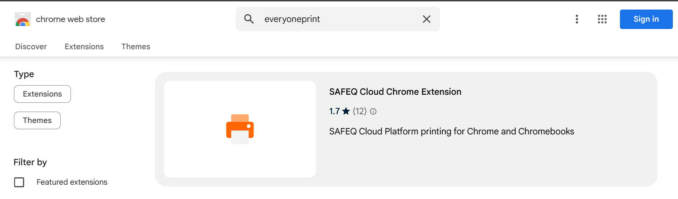Screen dimensions: 678x199
Task: Clear the search field with the X icon
Action: point(426,19)
